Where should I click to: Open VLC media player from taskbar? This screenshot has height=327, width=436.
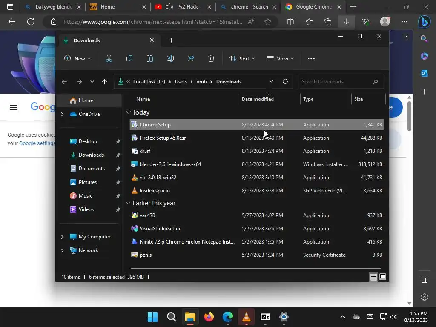(247, 317)
